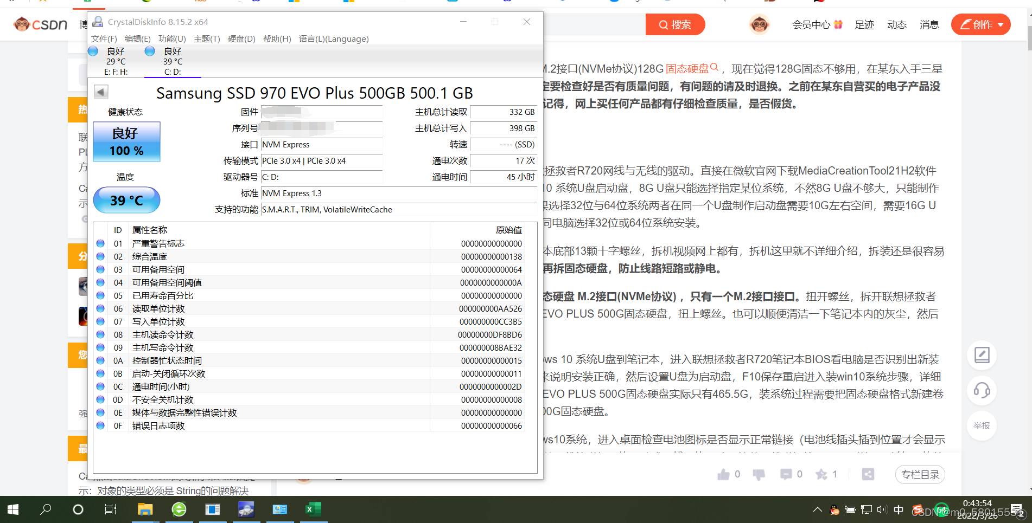Click the CrystalDiskInfo title bar icon
The image size is (1032, 523).
98,22
